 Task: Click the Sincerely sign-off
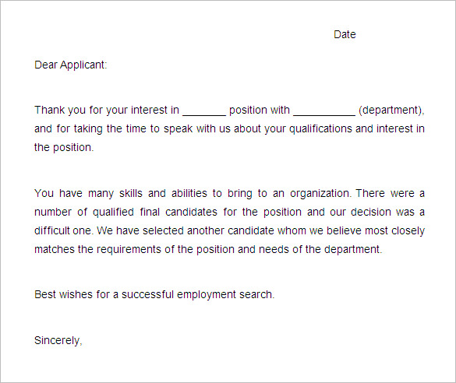coord(58,340)
